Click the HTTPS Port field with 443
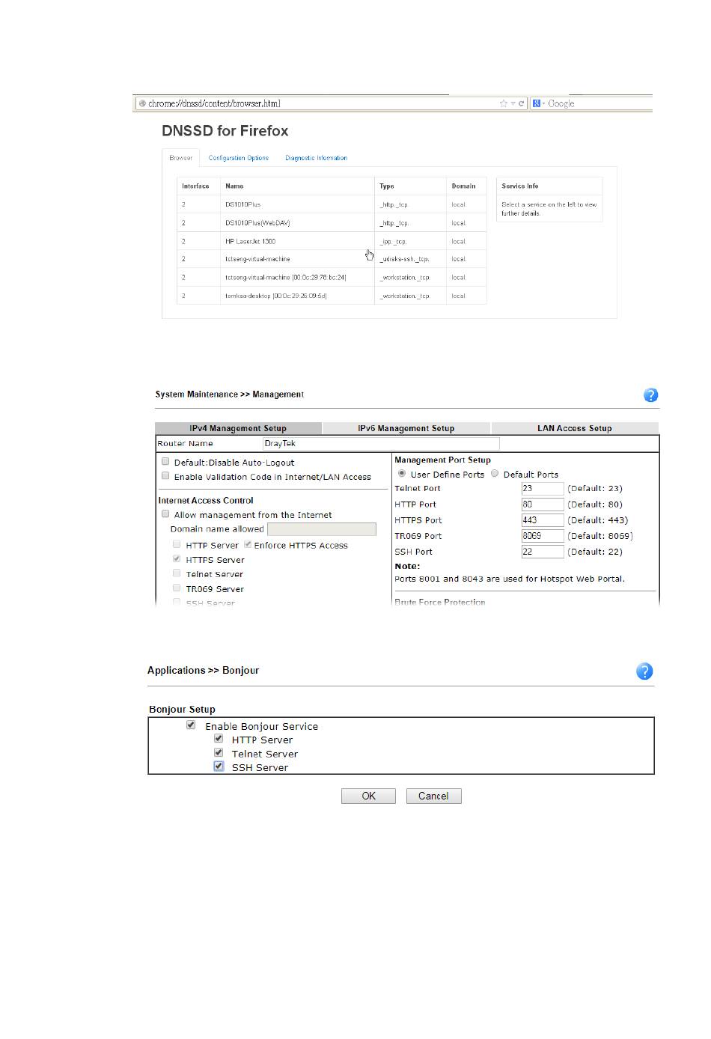711x1039 pixels. tap(543, 519)
